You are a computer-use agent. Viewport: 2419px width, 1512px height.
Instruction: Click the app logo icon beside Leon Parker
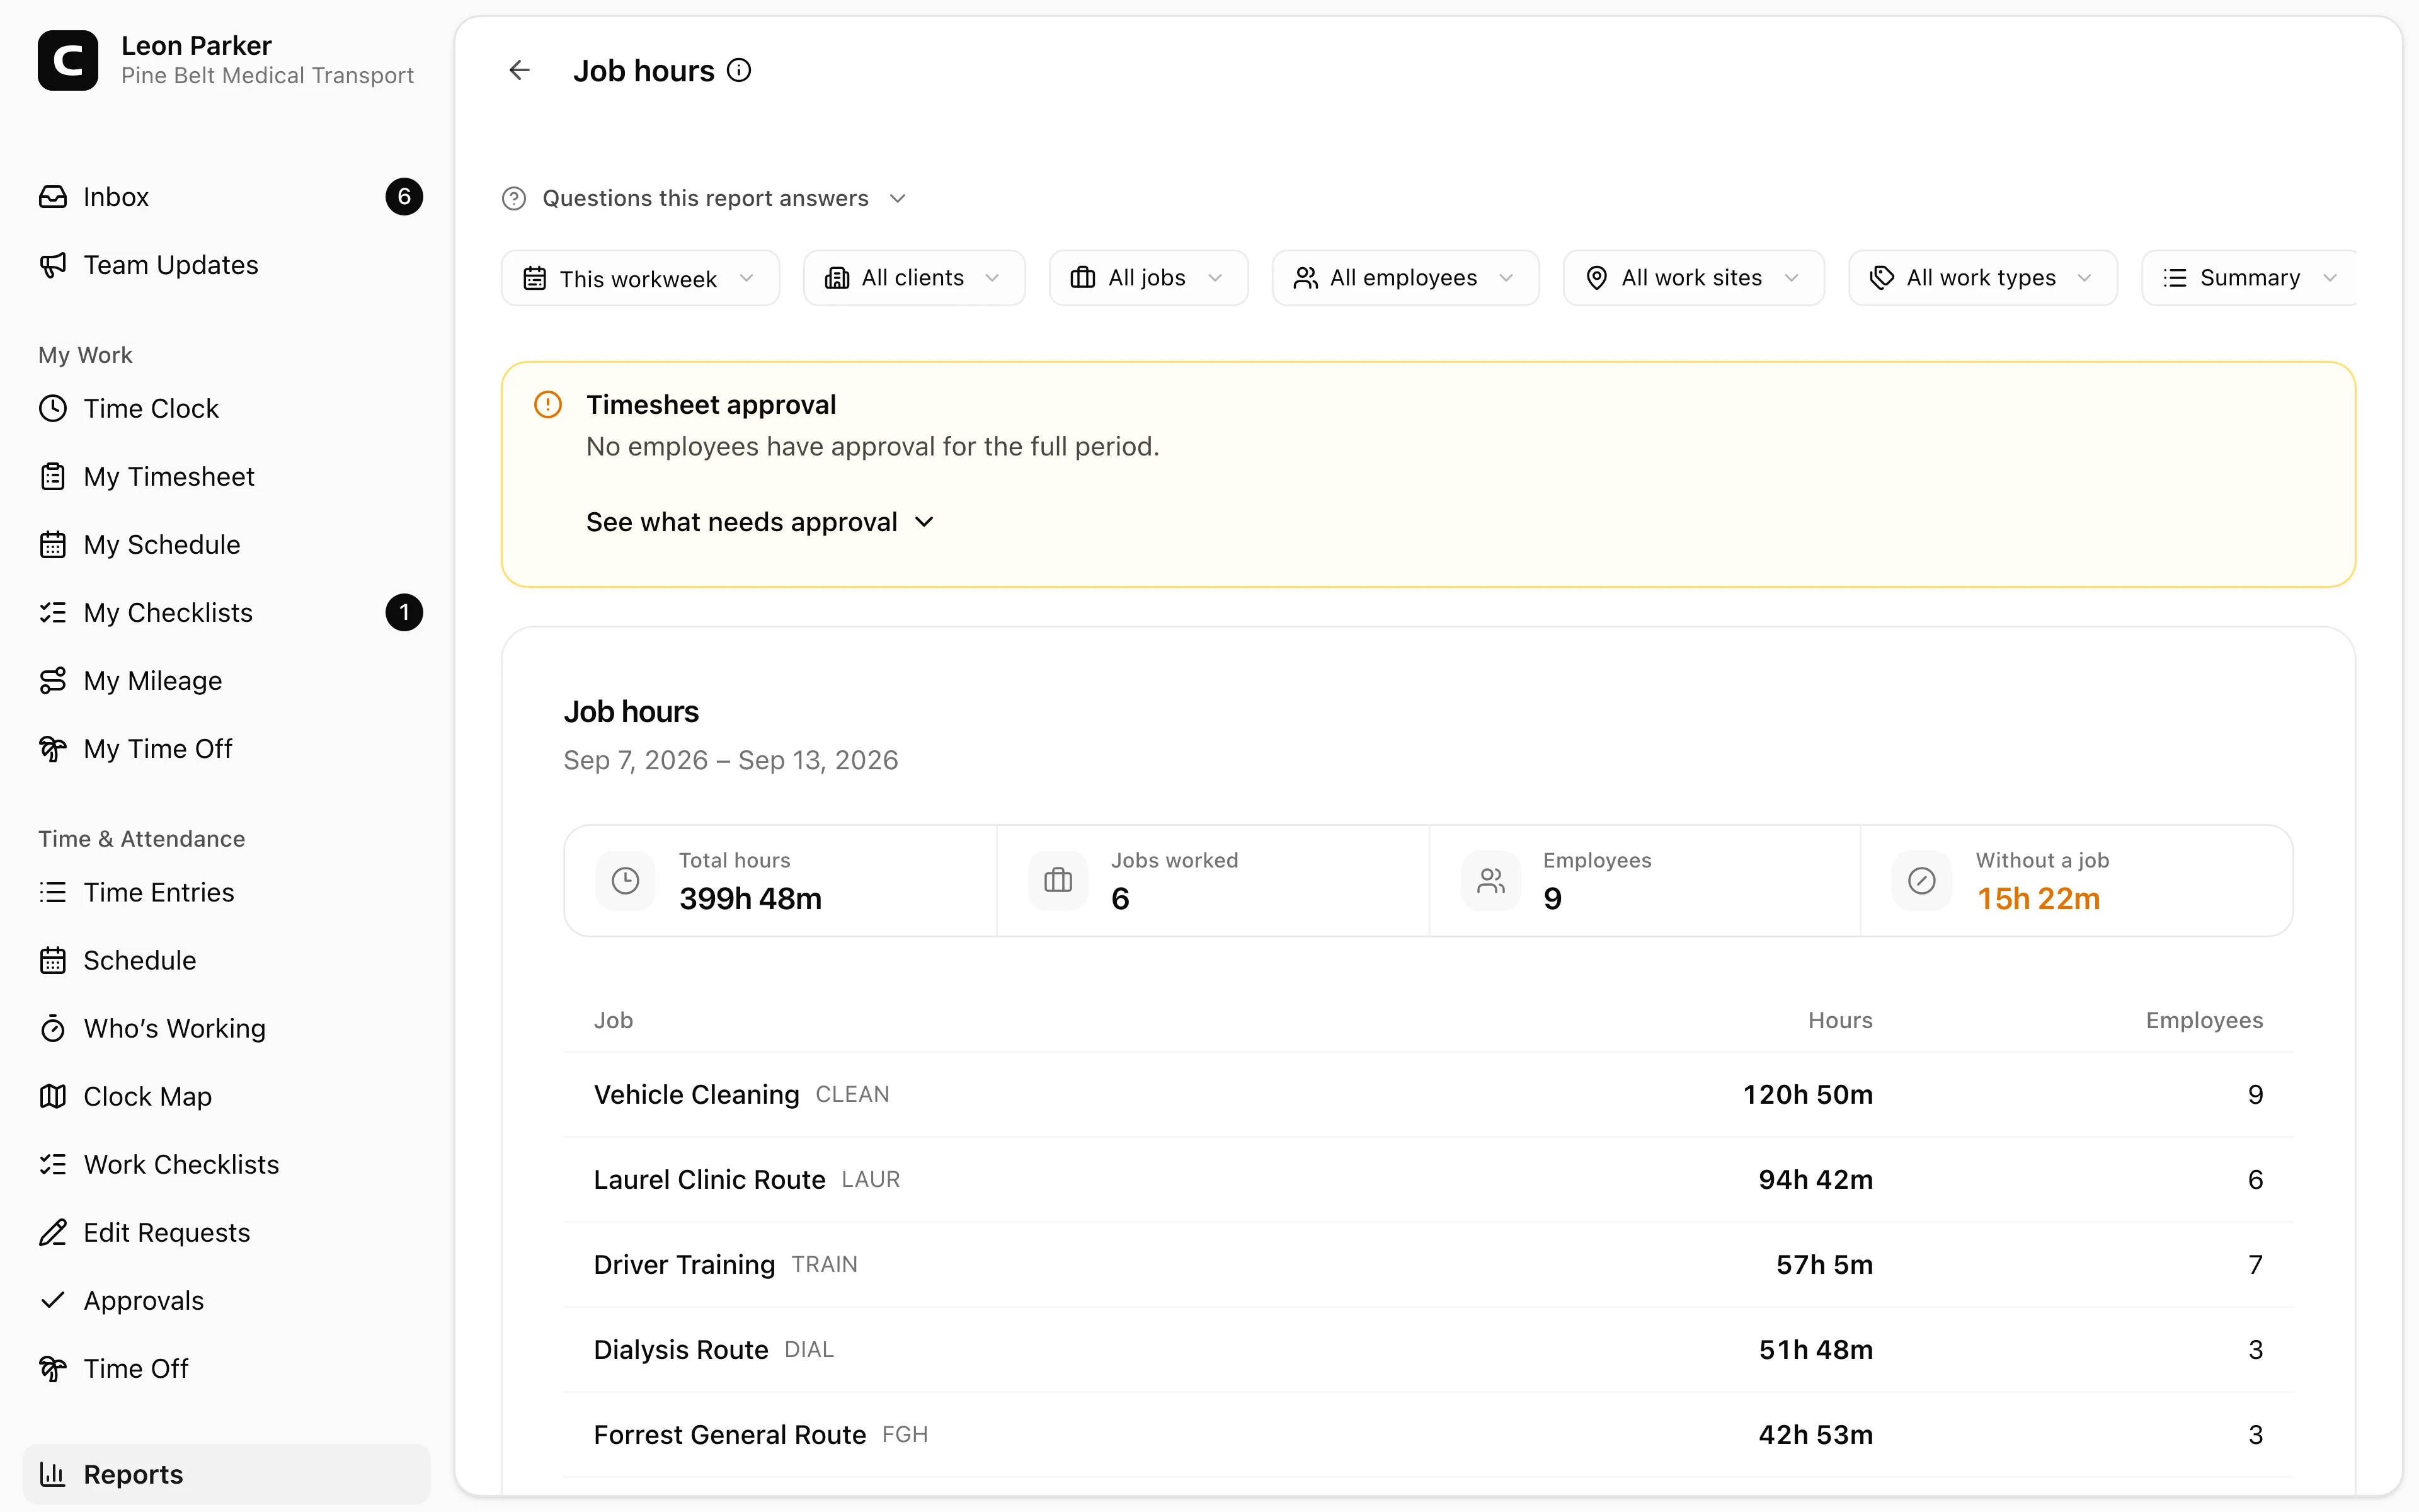(x=68, y=60)
